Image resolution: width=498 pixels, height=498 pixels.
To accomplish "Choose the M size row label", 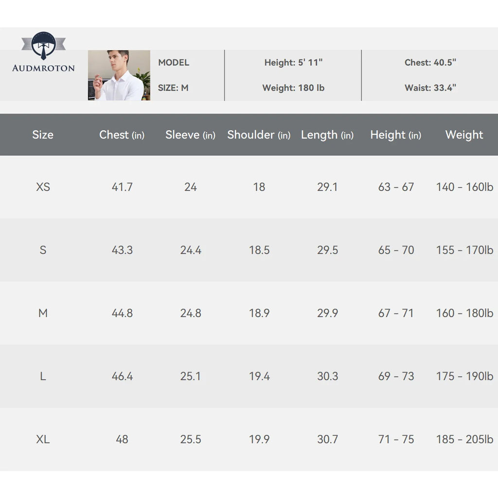I will pyautogui.click(x=43, y=313).
